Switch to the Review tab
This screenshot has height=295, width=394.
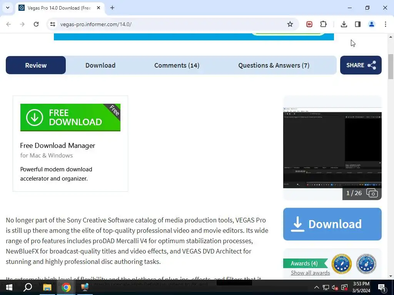click(36, 65)
